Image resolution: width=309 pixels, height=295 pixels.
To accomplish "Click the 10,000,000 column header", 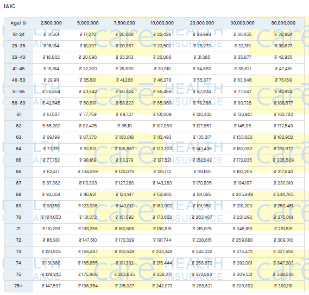I will (x=162, y=23).
